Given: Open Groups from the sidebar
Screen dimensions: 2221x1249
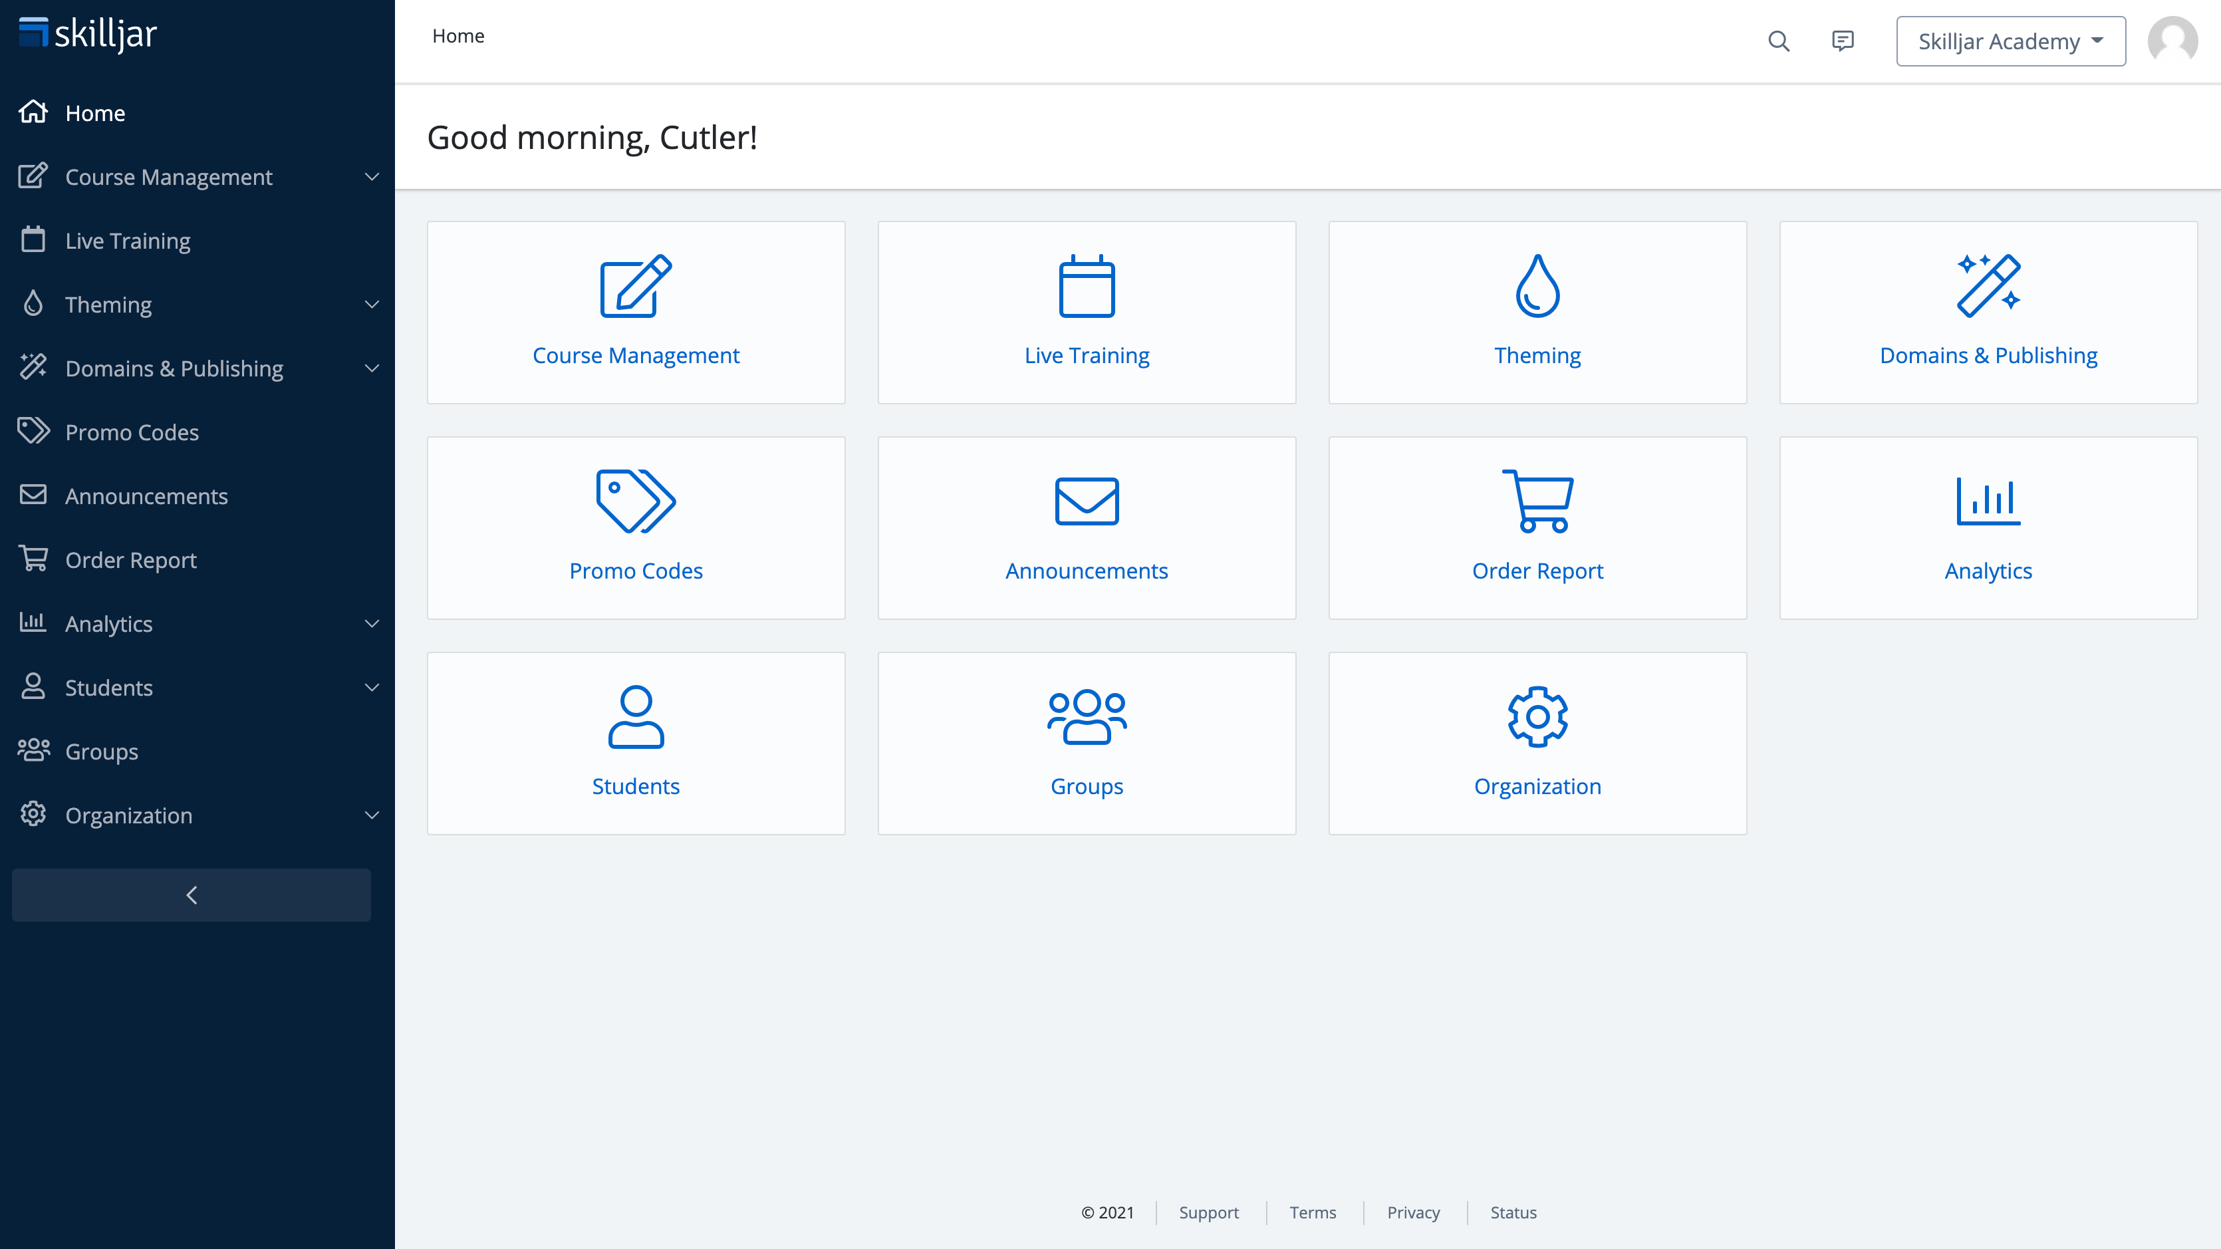Looking at the screenshot, I should (101, 752).
